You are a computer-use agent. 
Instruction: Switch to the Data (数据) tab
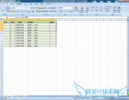click(31, 4)
